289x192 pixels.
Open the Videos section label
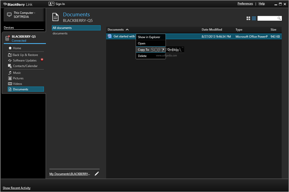[x=18, y=84]
